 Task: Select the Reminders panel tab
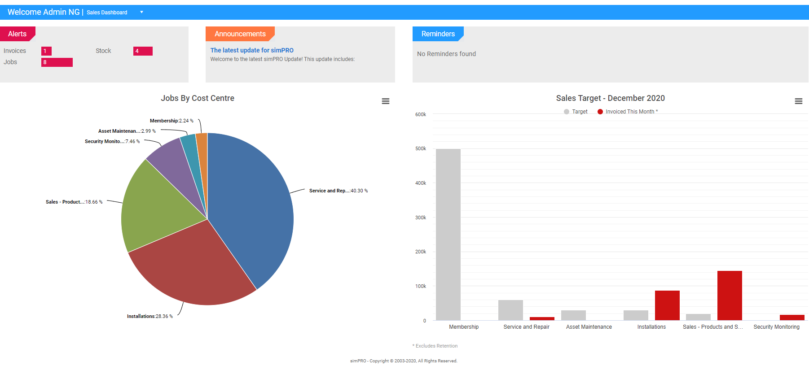[438, 34]
